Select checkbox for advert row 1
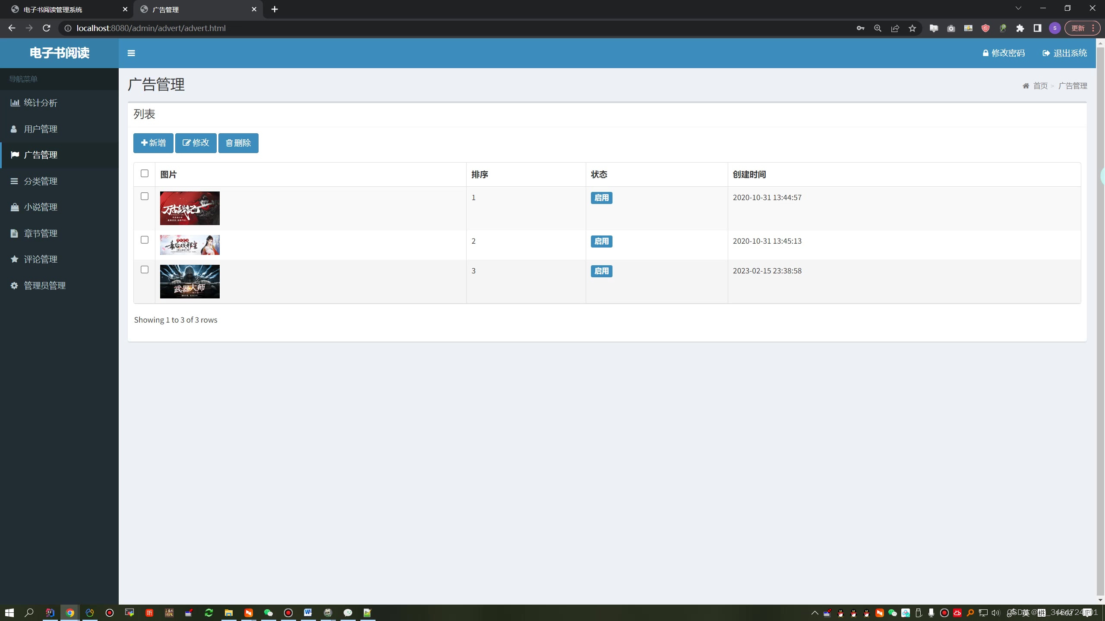Screen dimensions: 1105x621 coord(145,196)
